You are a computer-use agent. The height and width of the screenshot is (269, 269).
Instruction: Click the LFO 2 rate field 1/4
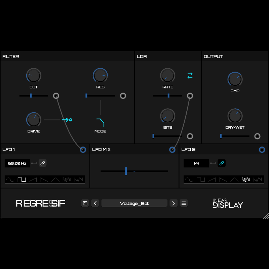pyautogui.click(x=196, y=163)
